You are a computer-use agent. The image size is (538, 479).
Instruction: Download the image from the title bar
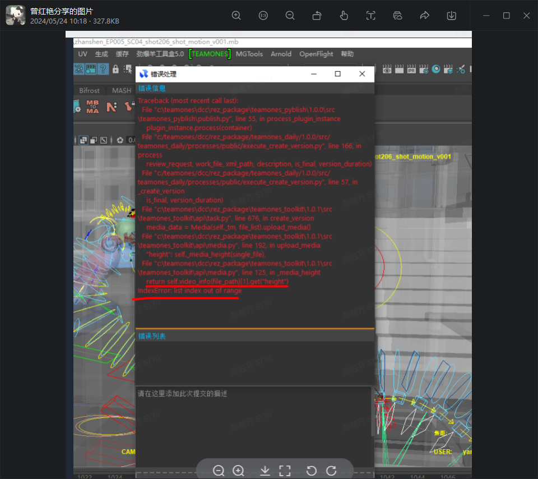[451, 16]
